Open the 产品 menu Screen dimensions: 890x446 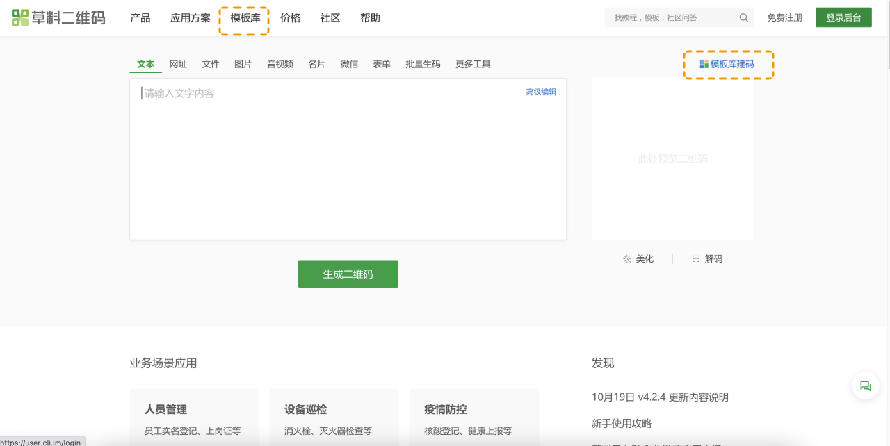point(140,18)
